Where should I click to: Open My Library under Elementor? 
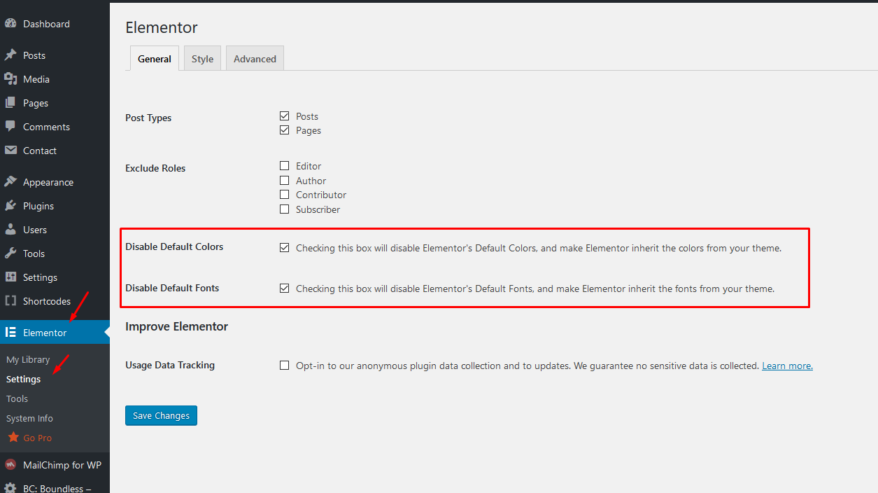(x=28, y=359)
